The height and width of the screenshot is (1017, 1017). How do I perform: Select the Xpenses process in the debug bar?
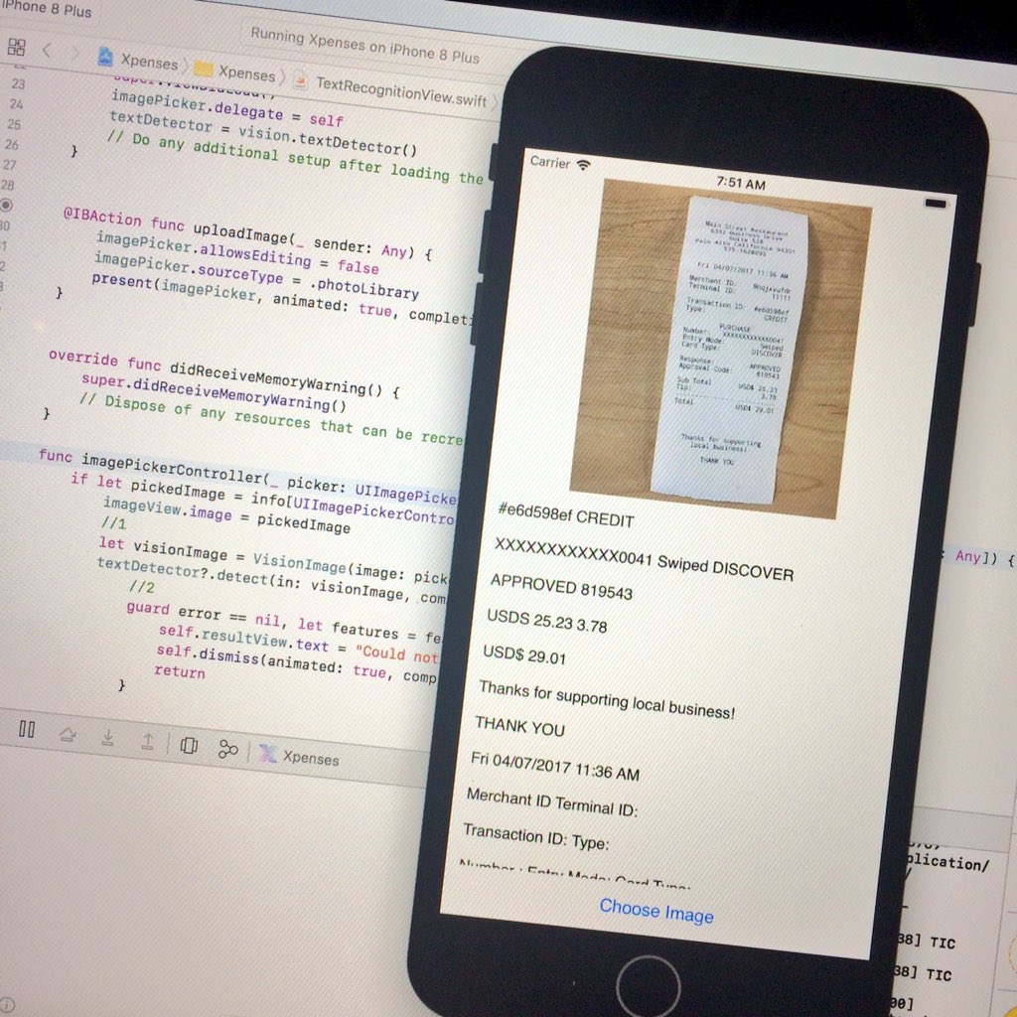(x=300, y=756)
